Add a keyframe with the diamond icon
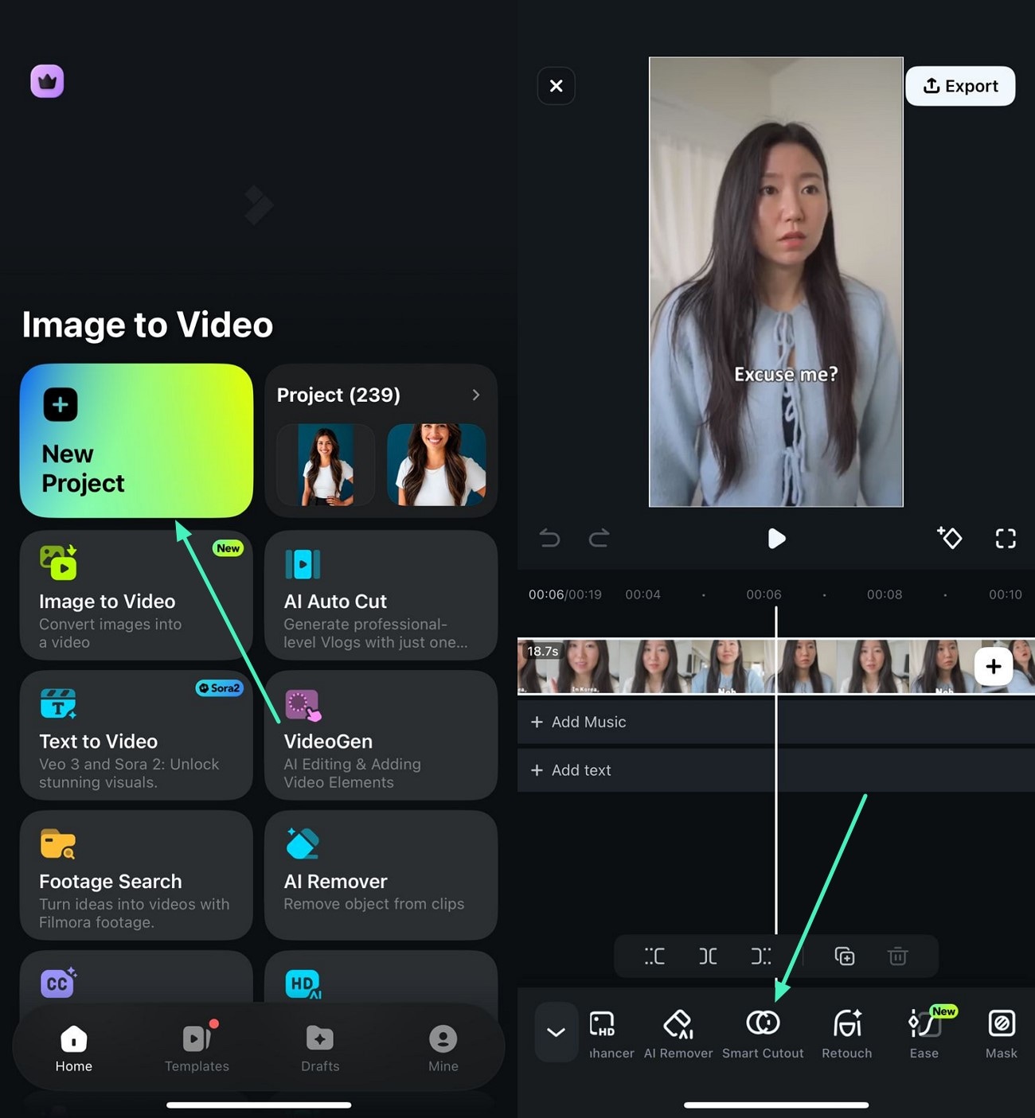The width and height of the screenshot is (1035, 1118). pos(949,538)
